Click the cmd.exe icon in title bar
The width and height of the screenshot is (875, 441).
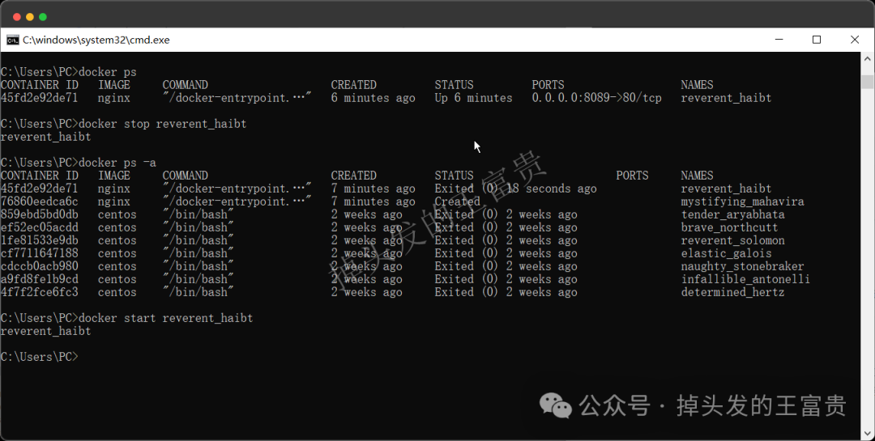(13, 40)
